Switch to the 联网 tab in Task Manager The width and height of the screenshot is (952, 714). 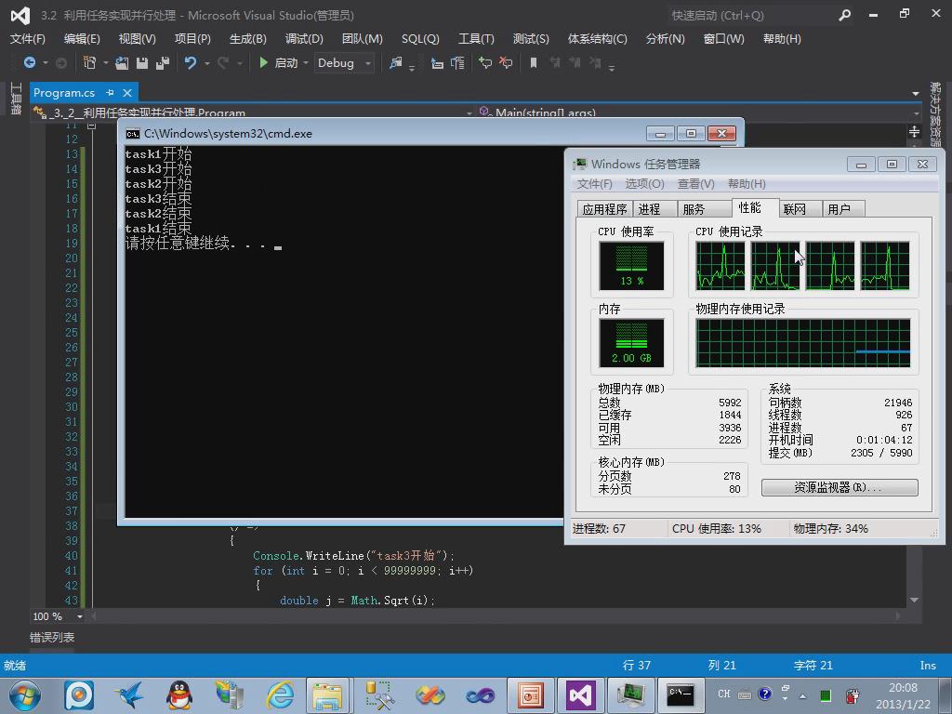[x=800, y=209]
